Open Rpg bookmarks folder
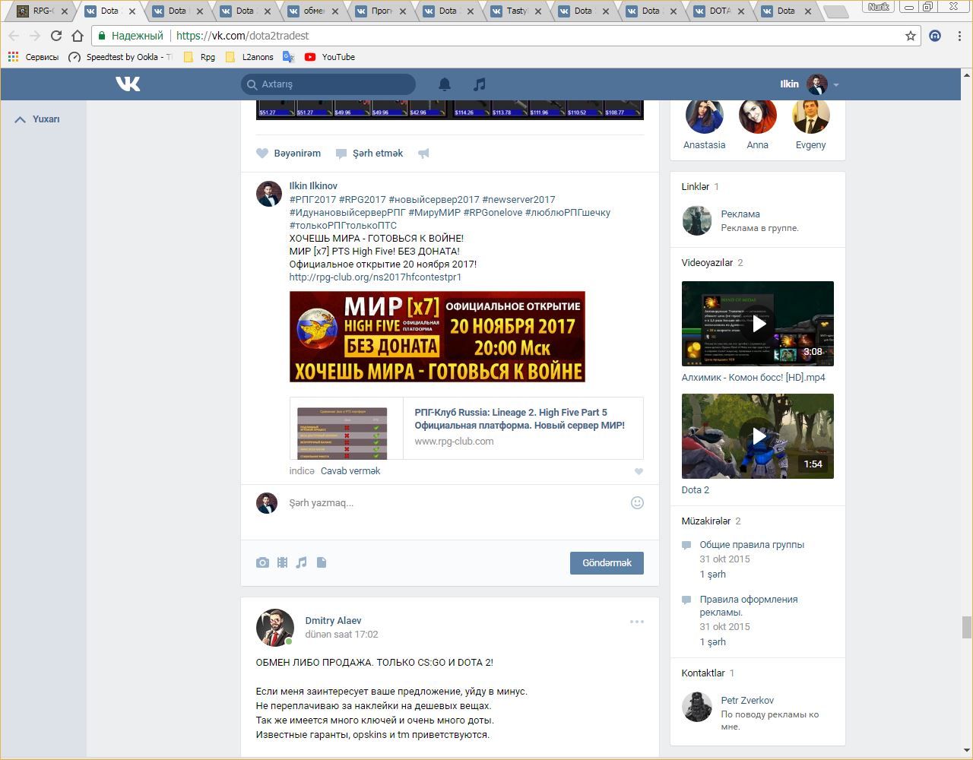Viewport: 973px width, 760px height. point(200,57)
